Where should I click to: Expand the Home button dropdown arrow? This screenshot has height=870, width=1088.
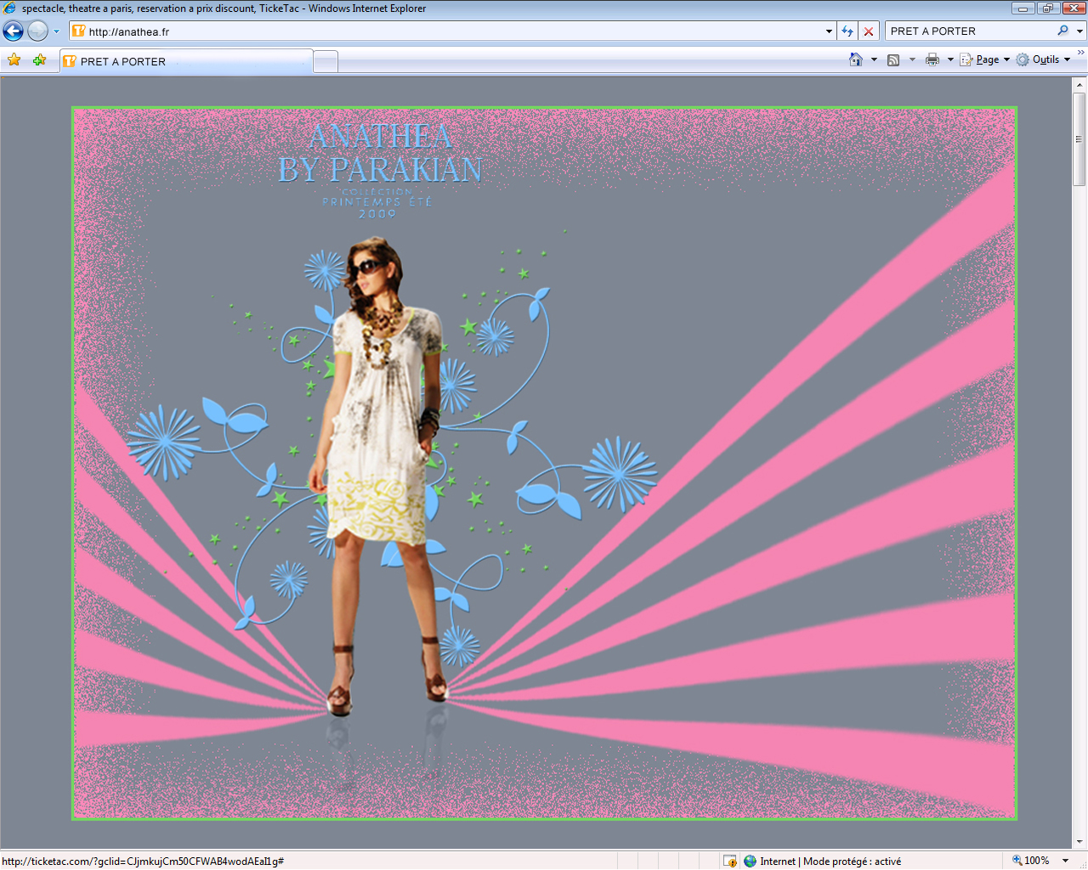pos(874,59)
